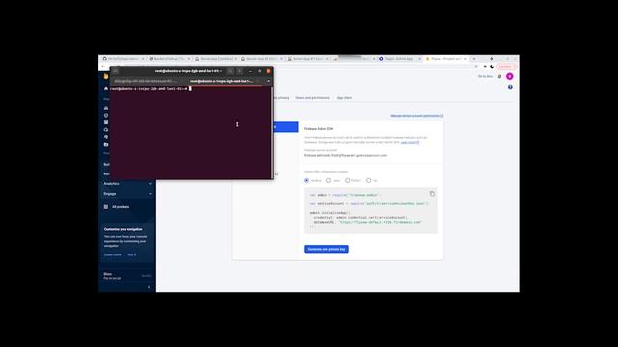Screen dimensions: 618x347
Task: Click the shield icon in Firebase sidebar
Action: (x=106, y=116)
